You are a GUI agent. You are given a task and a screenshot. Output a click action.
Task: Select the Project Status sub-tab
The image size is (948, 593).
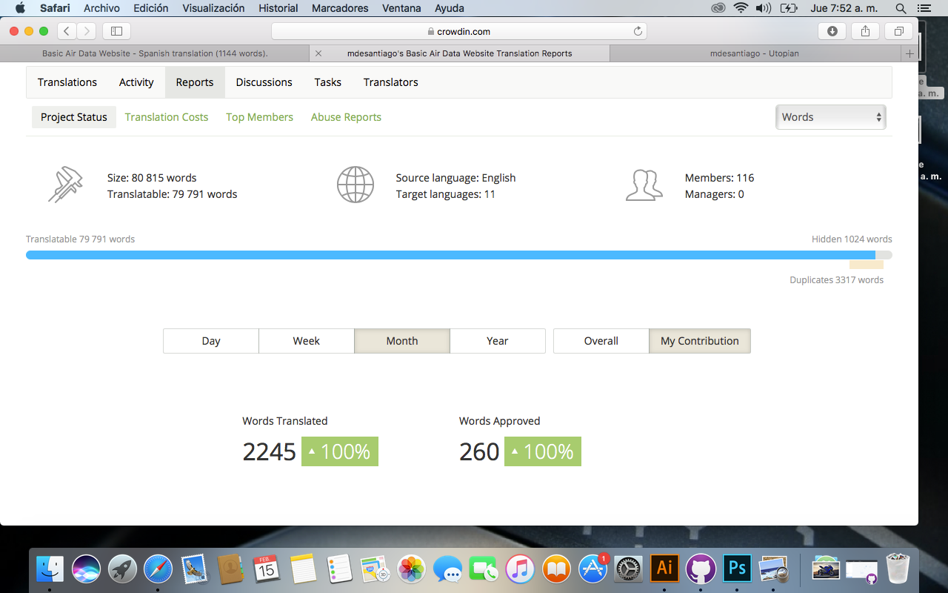point(74,117)
